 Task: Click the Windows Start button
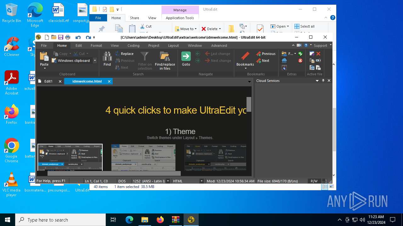pos(8,220)
